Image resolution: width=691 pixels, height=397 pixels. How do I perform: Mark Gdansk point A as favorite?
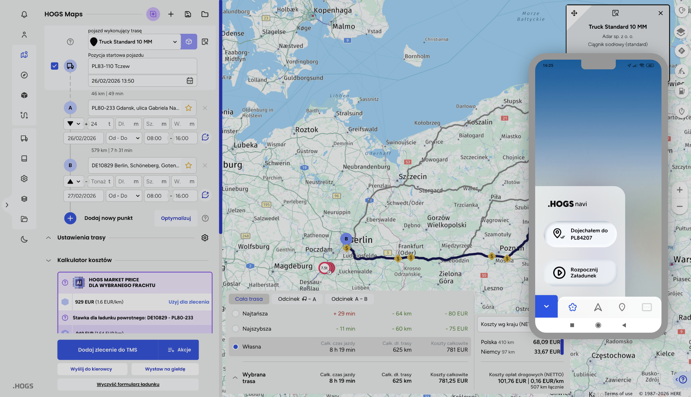click(188, 108)
